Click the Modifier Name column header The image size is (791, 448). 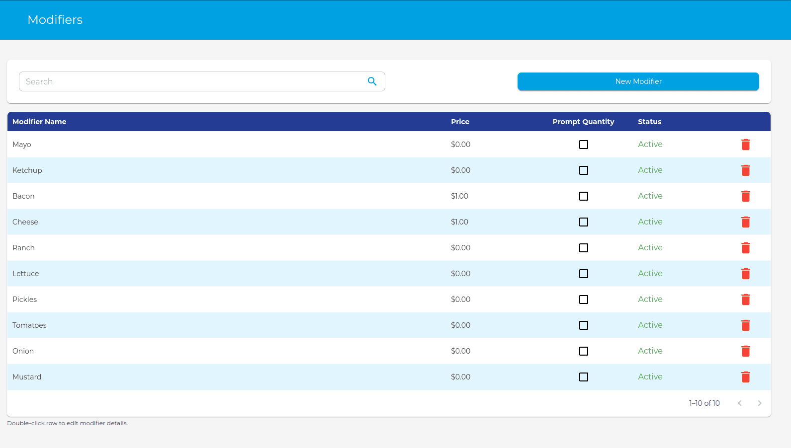pos(39,122)
